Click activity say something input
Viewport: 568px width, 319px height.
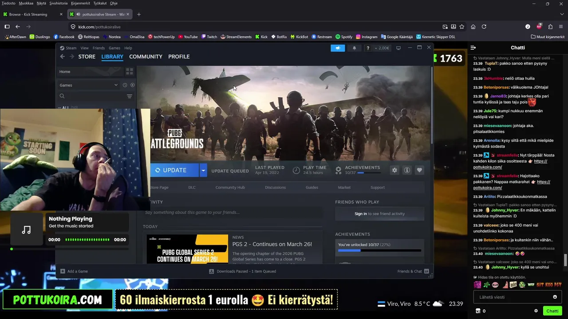(x=233, y=213)
